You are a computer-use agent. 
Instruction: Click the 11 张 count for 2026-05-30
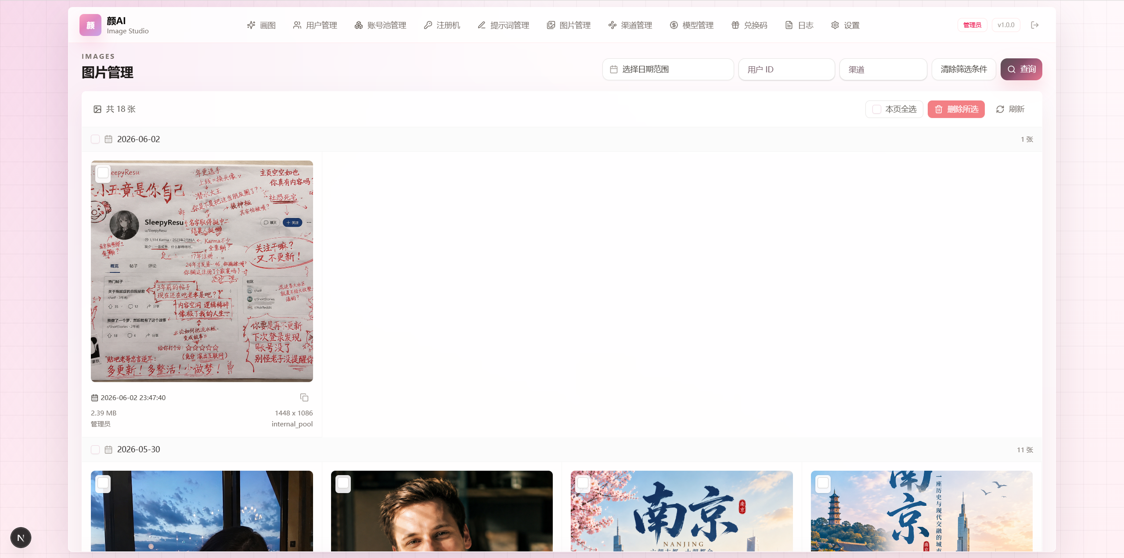(1025, 450)
